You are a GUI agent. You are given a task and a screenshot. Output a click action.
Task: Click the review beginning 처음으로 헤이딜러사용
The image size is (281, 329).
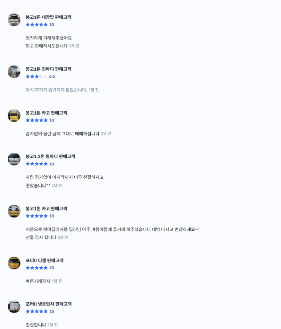click(x=112, y=229)
